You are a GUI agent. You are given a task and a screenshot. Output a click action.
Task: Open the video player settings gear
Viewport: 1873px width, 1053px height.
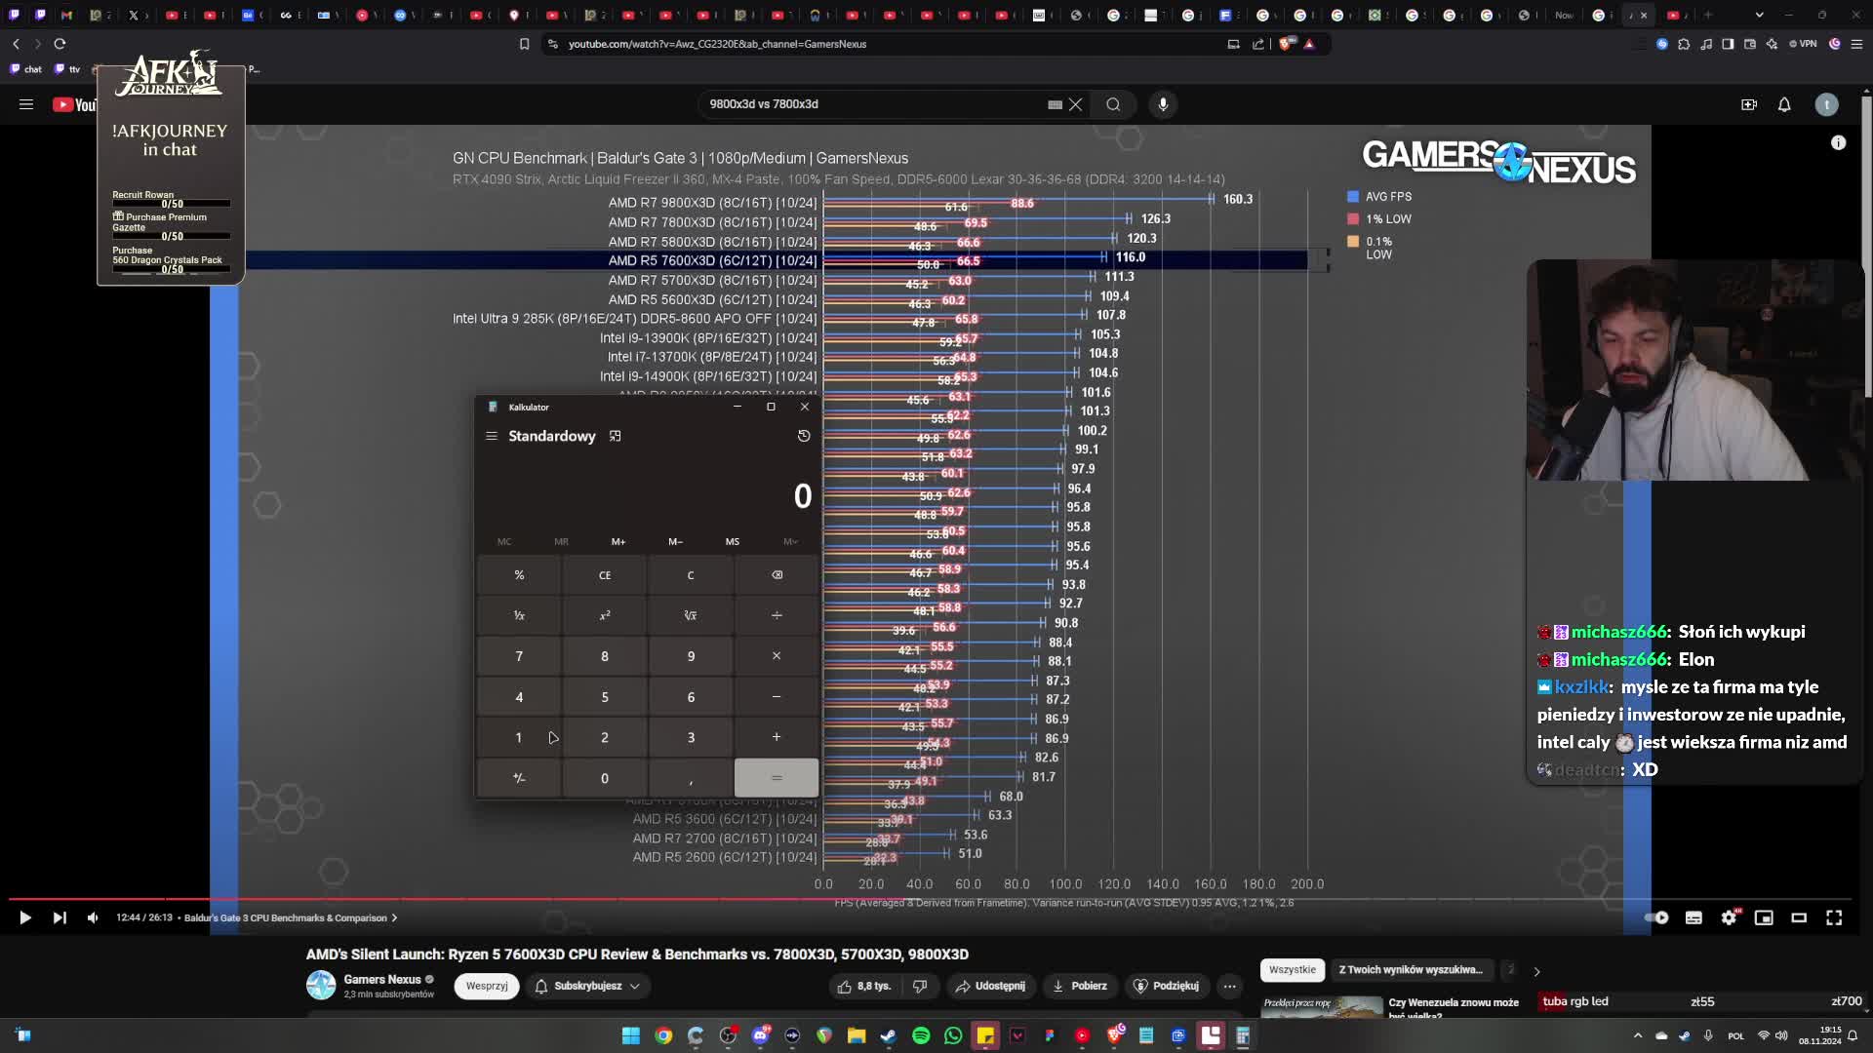pyautogui.click(x=1729, y=917)
